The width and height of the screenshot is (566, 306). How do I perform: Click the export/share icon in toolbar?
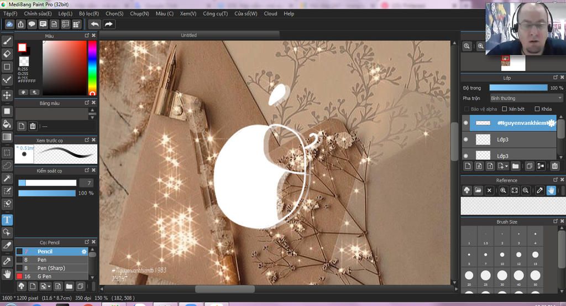[20, 24]
